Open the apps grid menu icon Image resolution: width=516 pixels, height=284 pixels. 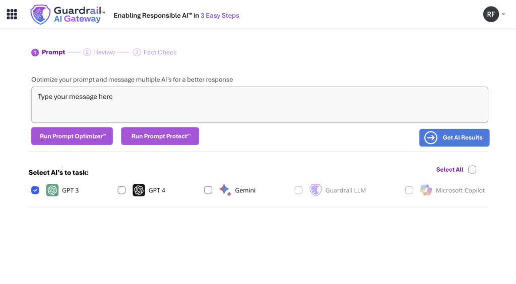[12, 14]
